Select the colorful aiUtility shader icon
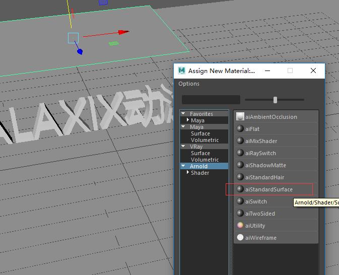This screenshot has height=275, width=339. coord(240,226)
